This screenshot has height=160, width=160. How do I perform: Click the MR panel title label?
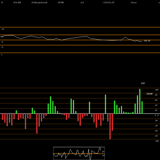coord(143,83)
